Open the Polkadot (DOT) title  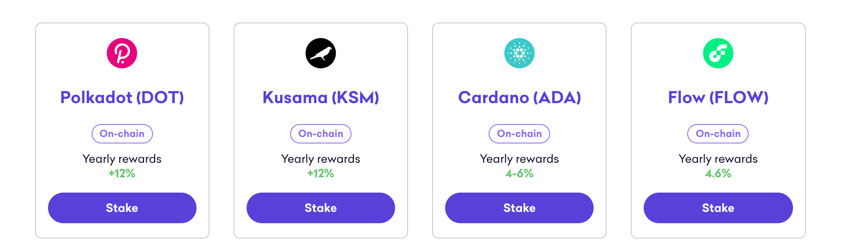point(122,97)
